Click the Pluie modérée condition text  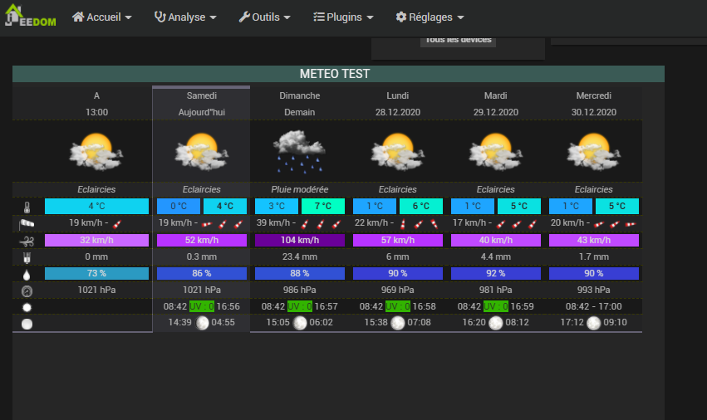pos(299,189)
